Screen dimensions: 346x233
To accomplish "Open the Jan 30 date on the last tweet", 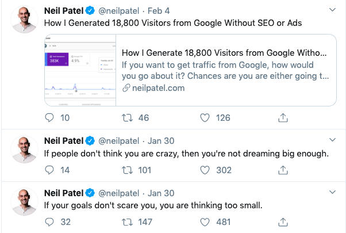I will click(161, 193).
